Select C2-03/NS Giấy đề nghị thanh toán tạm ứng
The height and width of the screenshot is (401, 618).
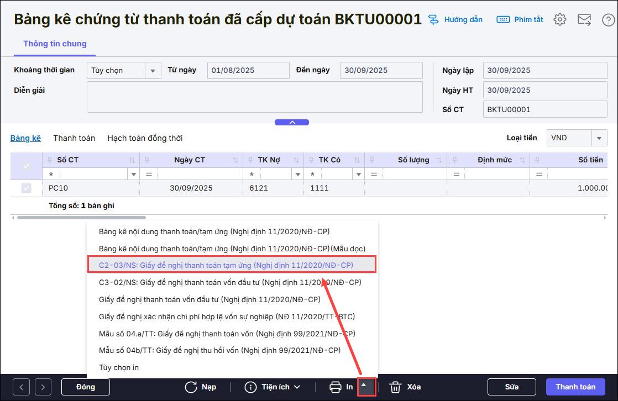[x=226, y=265]
